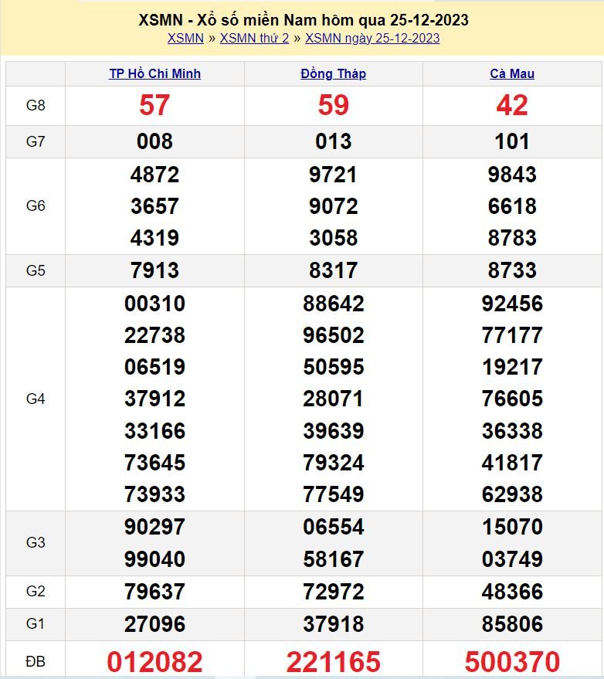Click the ĐB row label
Viewport: 604px width, 679px height.
coord(36,662)
